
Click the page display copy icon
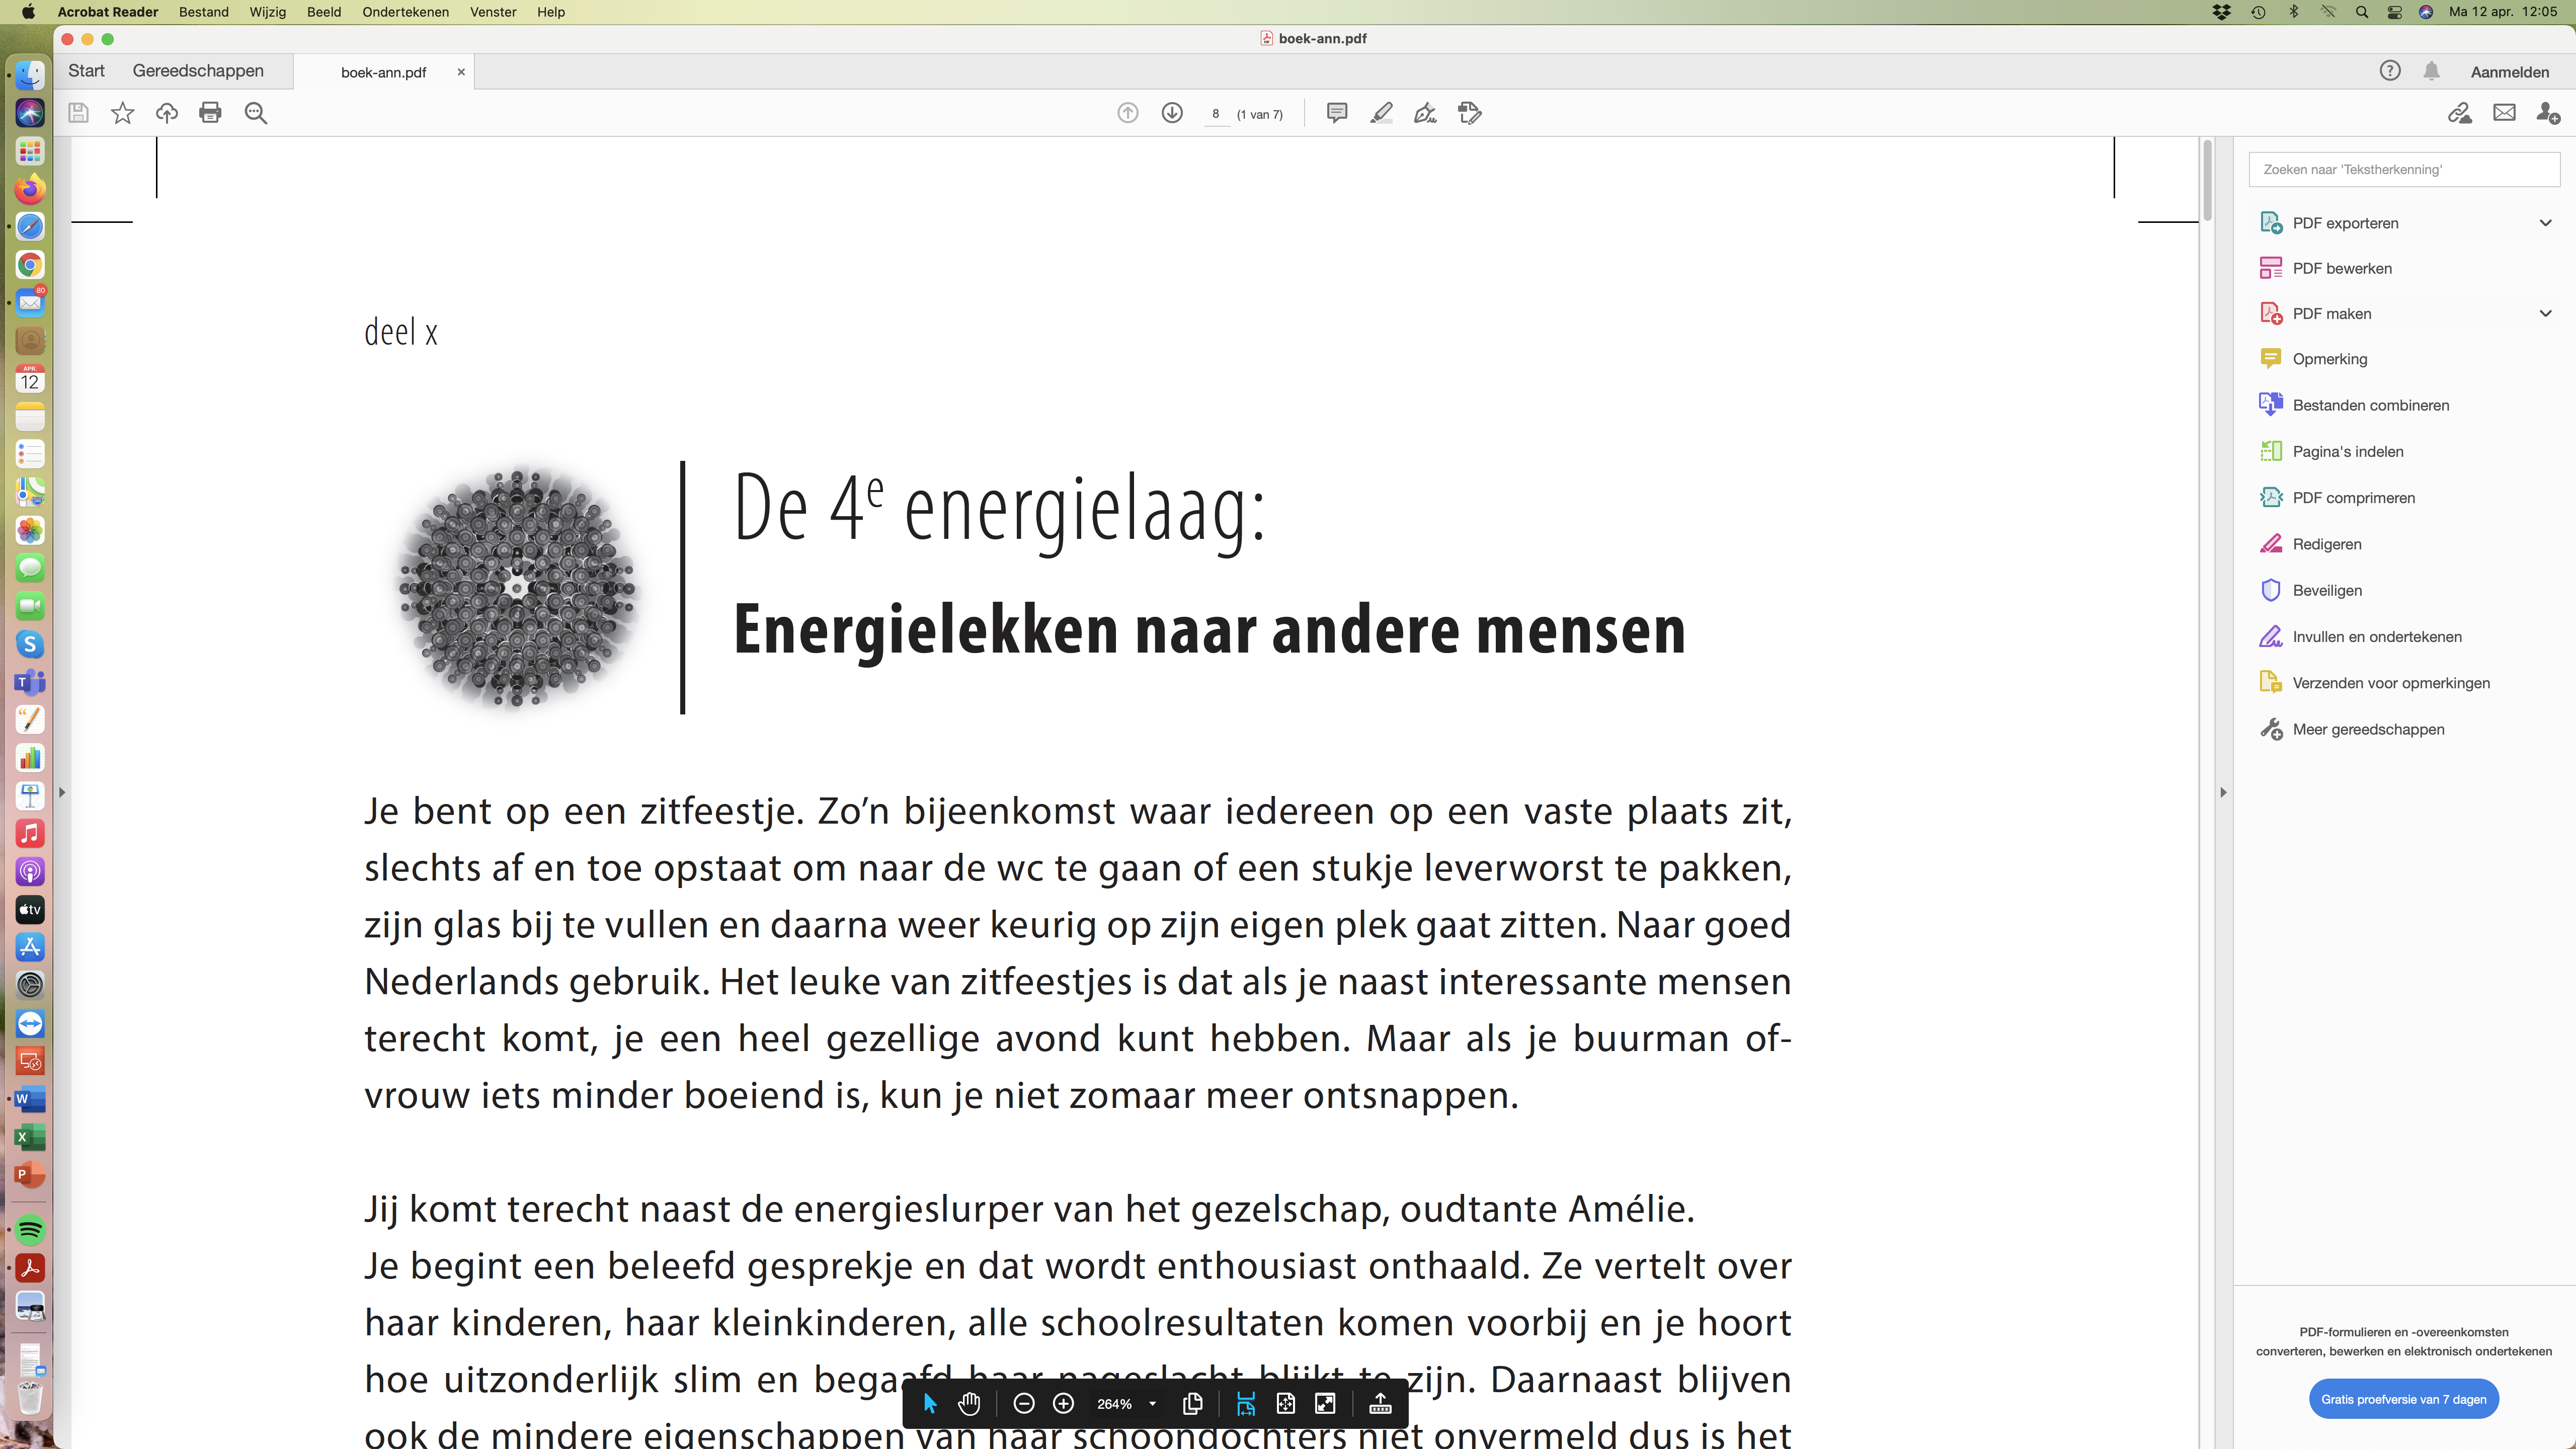coord(1192,1404)
